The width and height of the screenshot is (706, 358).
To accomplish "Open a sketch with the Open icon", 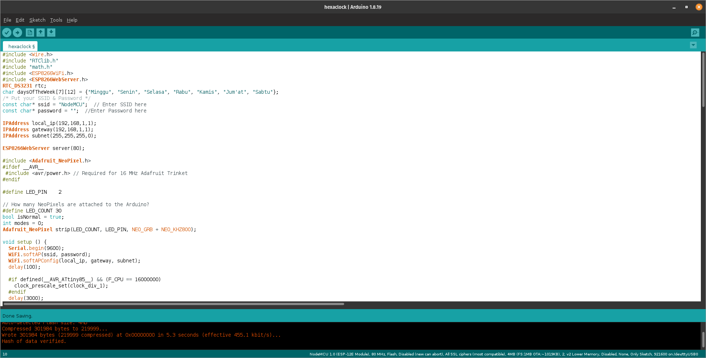I will (41, 33).
